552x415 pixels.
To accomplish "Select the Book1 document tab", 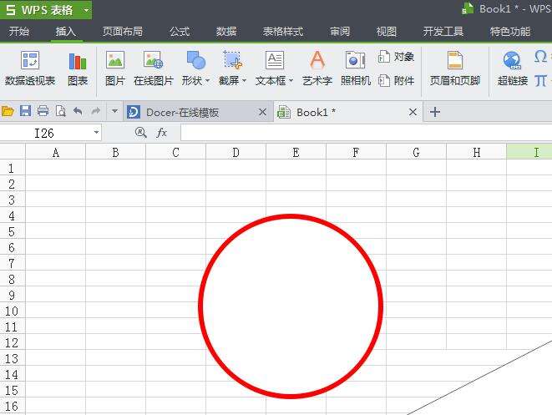I will pos(348,112).
